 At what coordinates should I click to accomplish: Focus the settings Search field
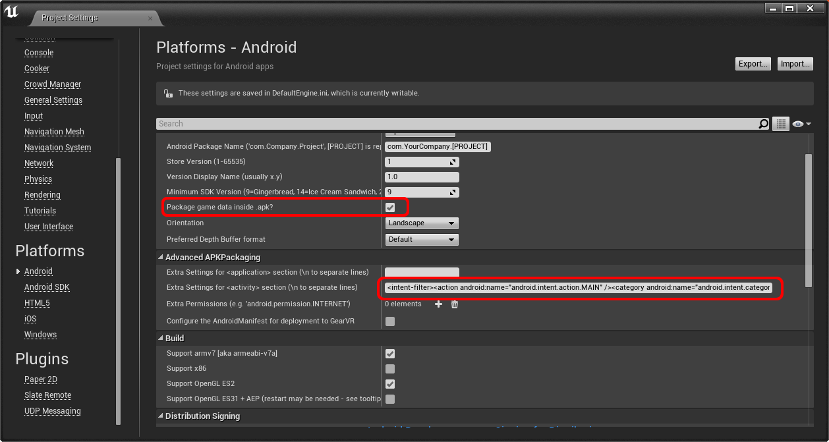click(457, 124)
